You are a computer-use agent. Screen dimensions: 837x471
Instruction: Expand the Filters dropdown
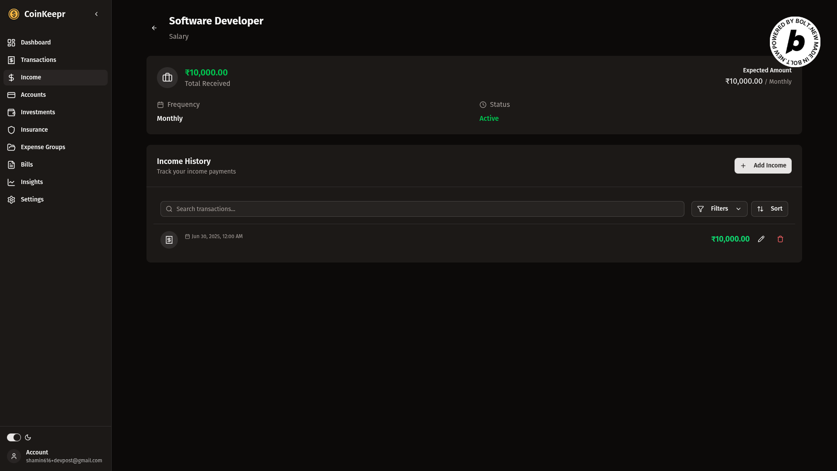click(x=719, y=209)
